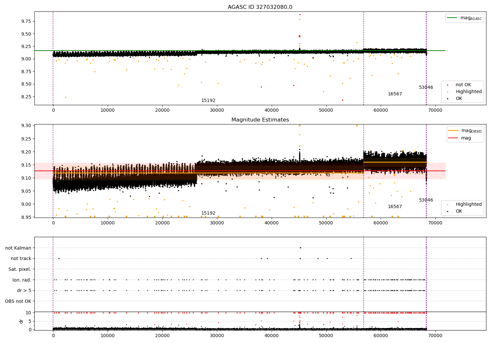This screenshot has width=491, height=343.
Task: Click the '5' tick on the dr axis
Action: pos(30,321)
